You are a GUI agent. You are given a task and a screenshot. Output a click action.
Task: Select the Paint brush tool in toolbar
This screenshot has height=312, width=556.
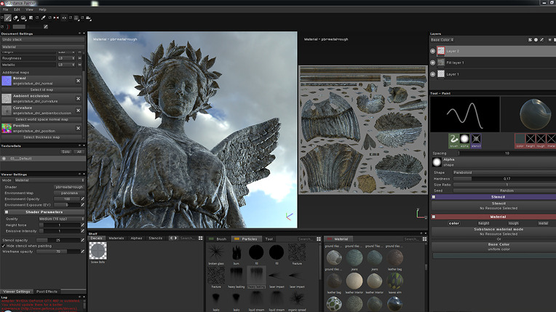8,17
